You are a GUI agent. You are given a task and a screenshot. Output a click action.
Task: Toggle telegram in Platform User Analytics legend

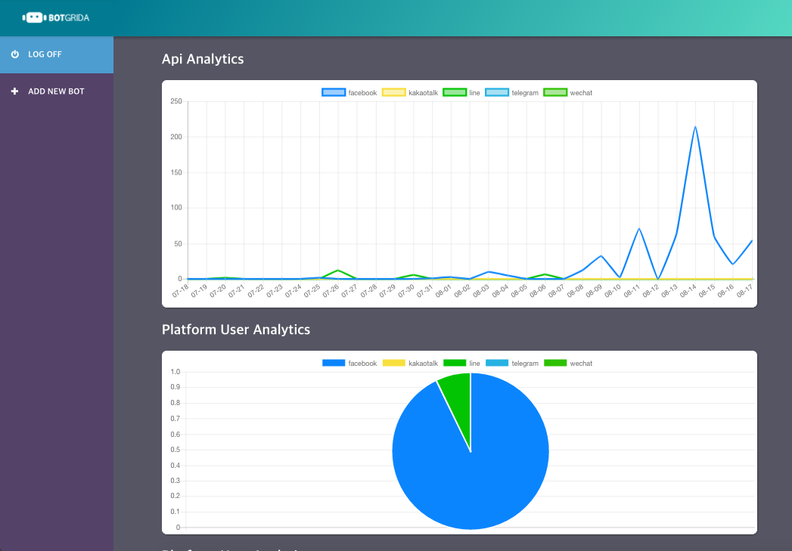click(x=512, y=364)
